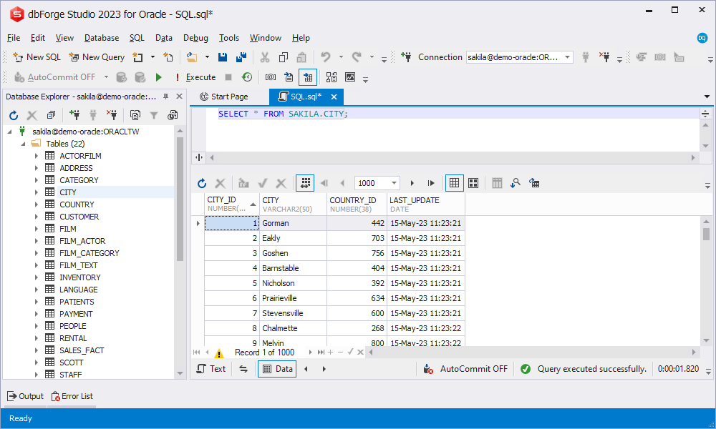Open the Error List panel
Screen dimensions: 716x429
pos(72,396)
